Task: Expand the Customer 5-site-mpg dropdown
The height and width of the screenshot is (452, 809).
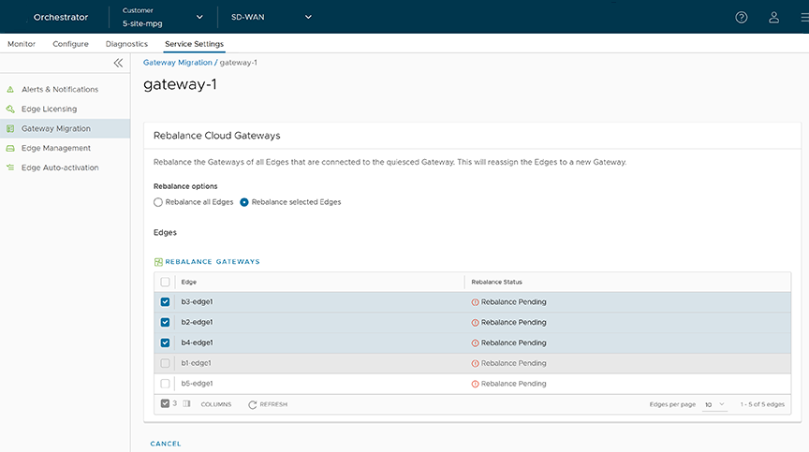Action: (x=199, y=17)
